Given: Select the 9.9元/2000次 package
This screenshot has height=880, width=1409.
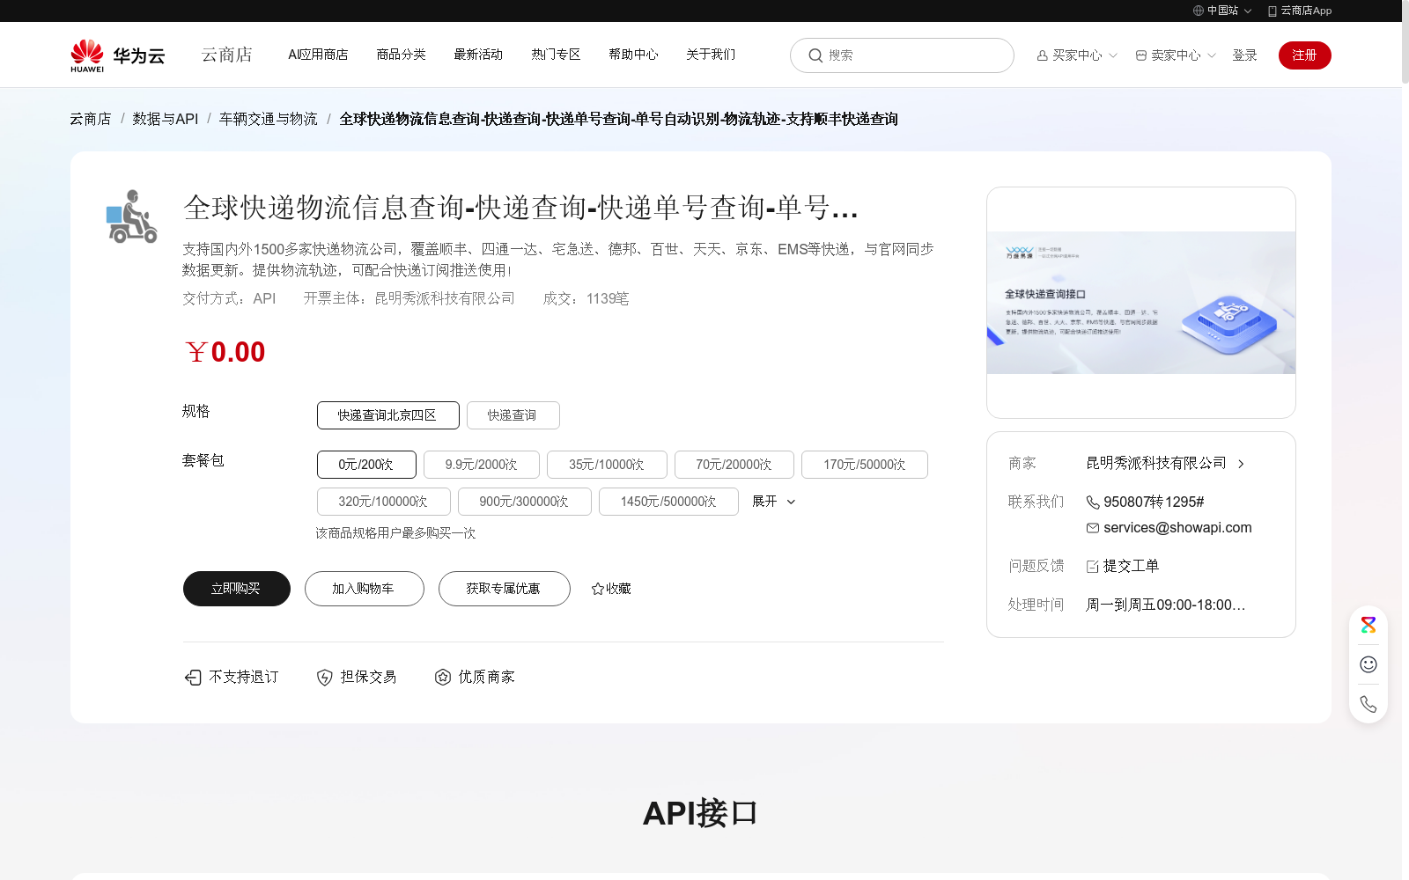Looking at the screenshot, I should point(482,465).
